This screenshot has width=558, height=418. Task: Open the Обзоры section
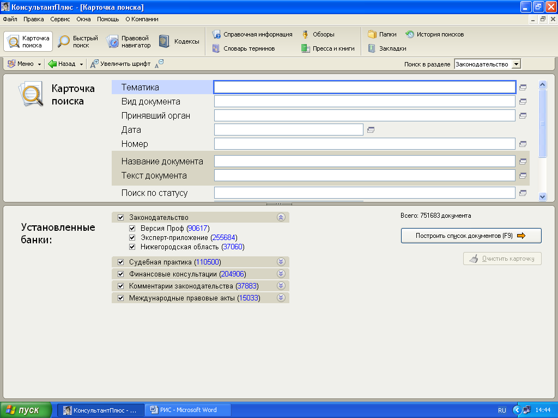tap(318, 34)
